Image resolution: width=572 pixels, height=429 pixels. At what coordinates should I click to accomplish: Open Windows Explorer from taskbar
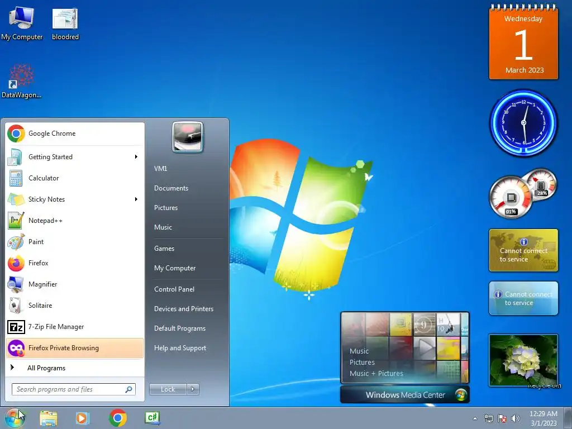point(49,418)
